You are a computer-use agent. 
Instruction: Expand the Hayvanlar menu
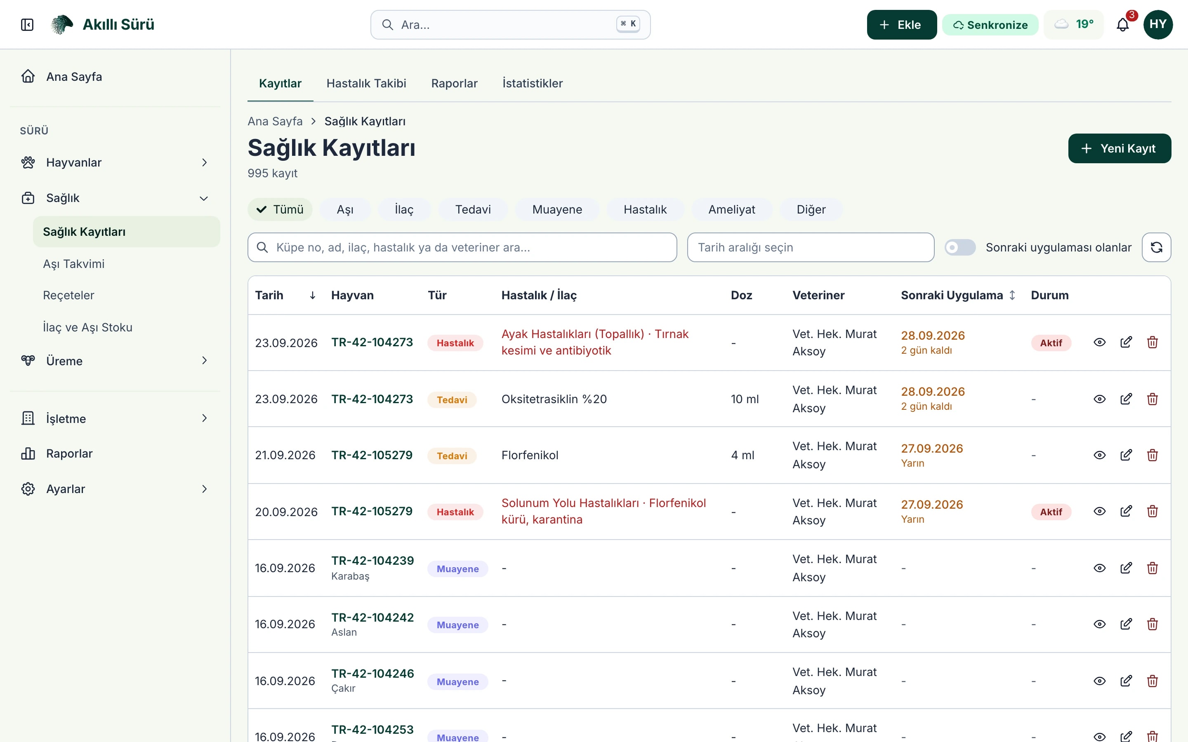pyautogui.click(x=115, y=162)
